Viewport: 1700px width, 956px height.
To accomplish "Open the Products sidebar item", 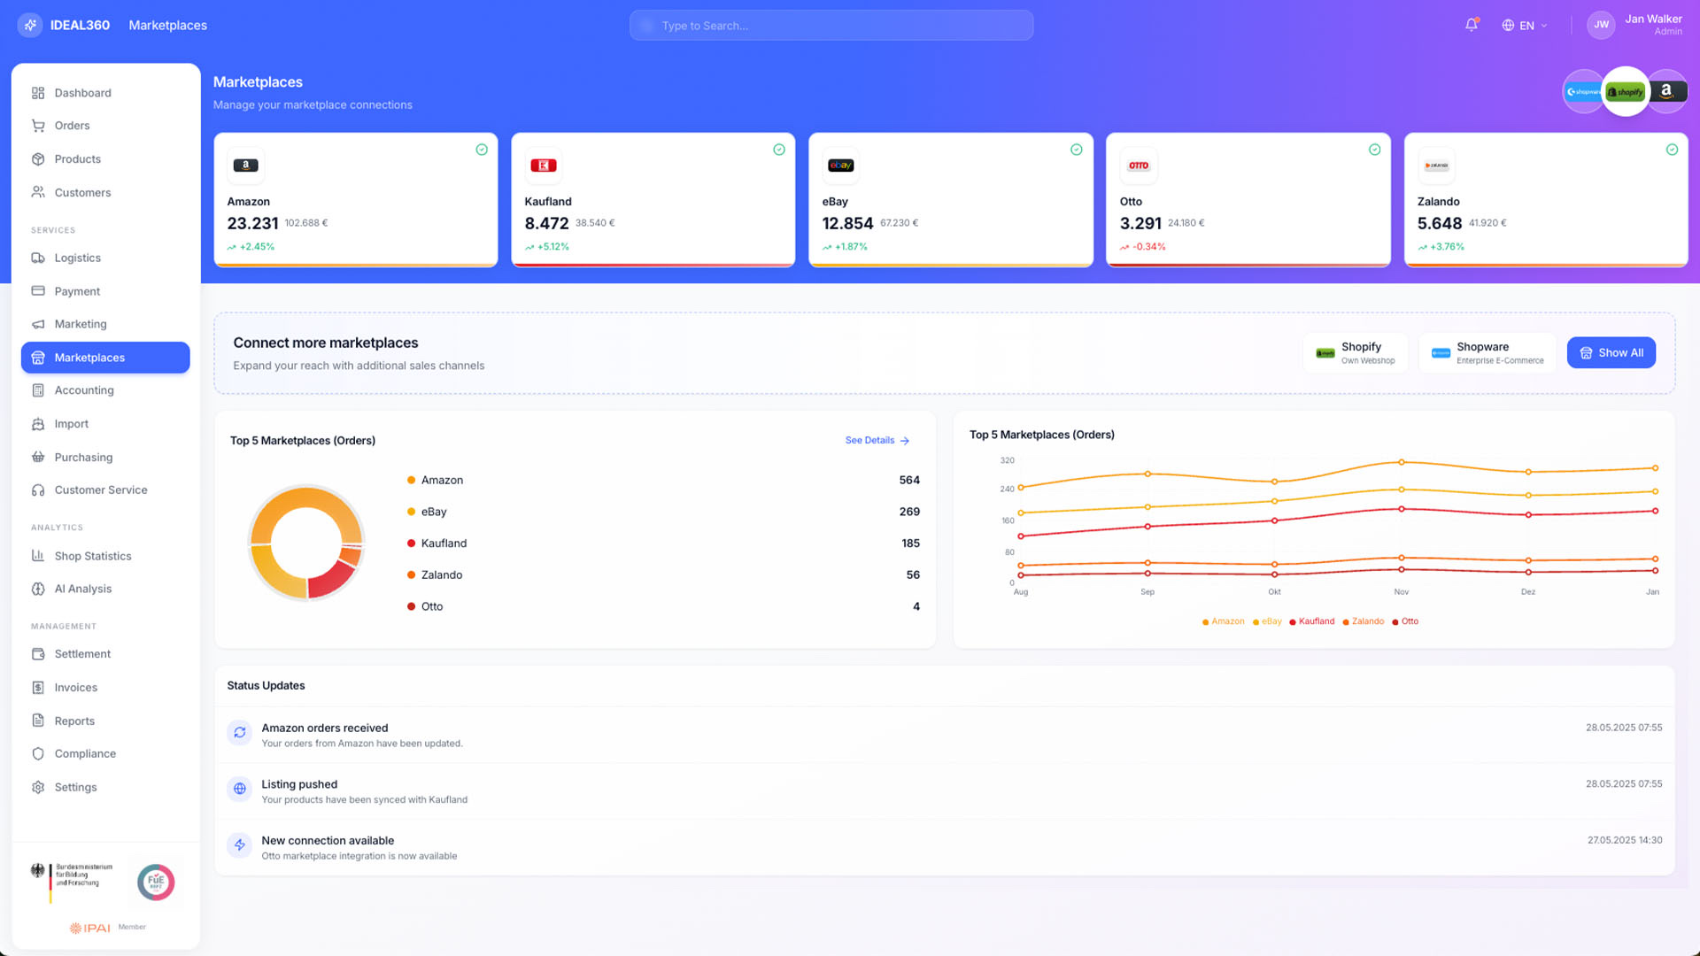I will click(105, 159).
